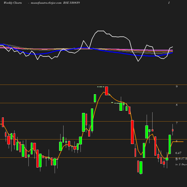This screenshot has width=187, height=187.
Task: Click the price axis label '9'
Action: coord(177,86)
